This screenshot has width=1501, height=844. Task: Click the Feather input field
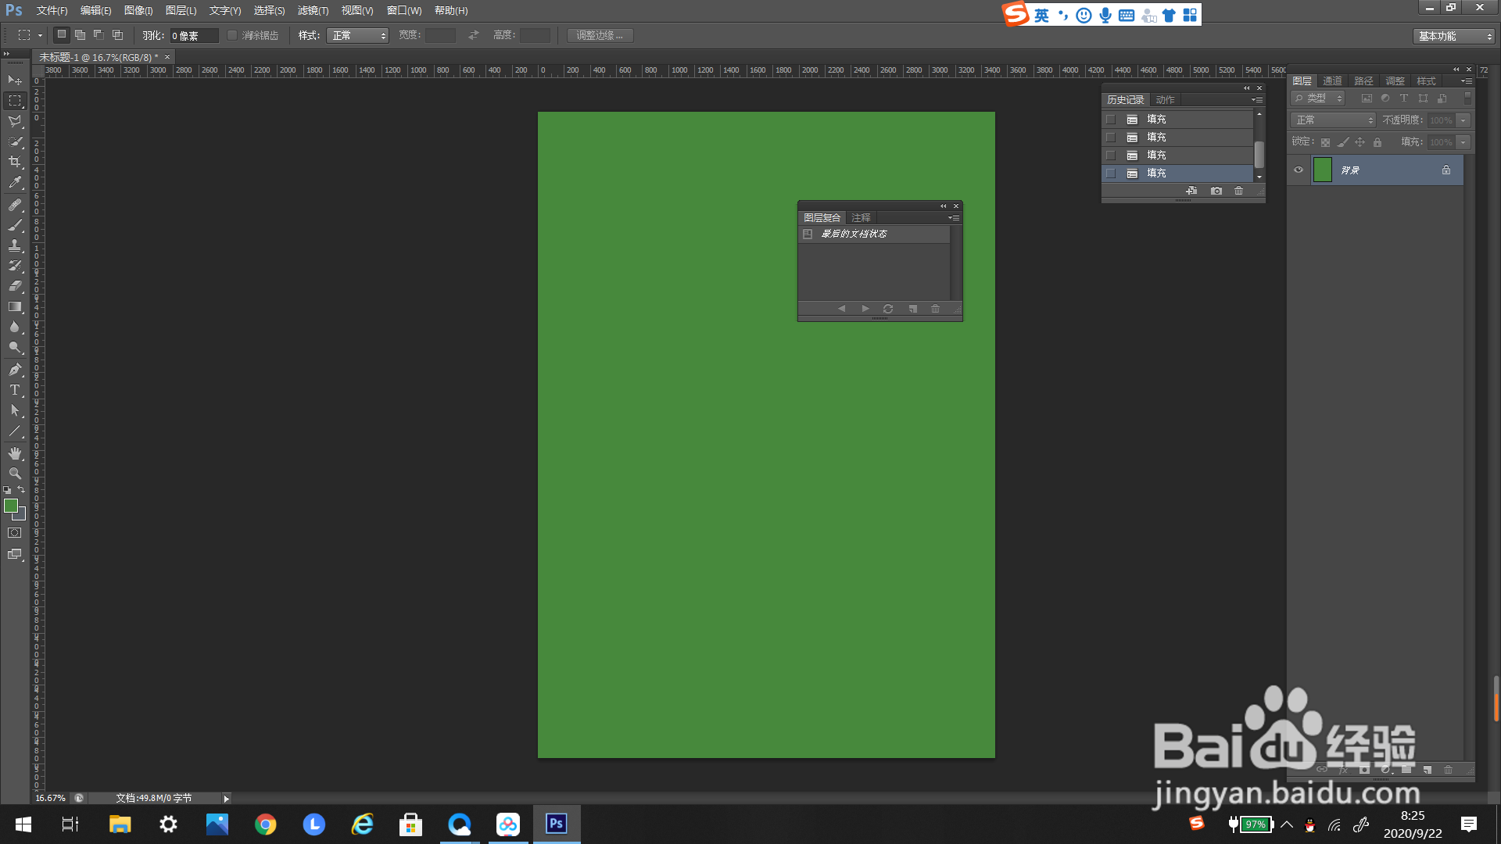click(194, 35)
